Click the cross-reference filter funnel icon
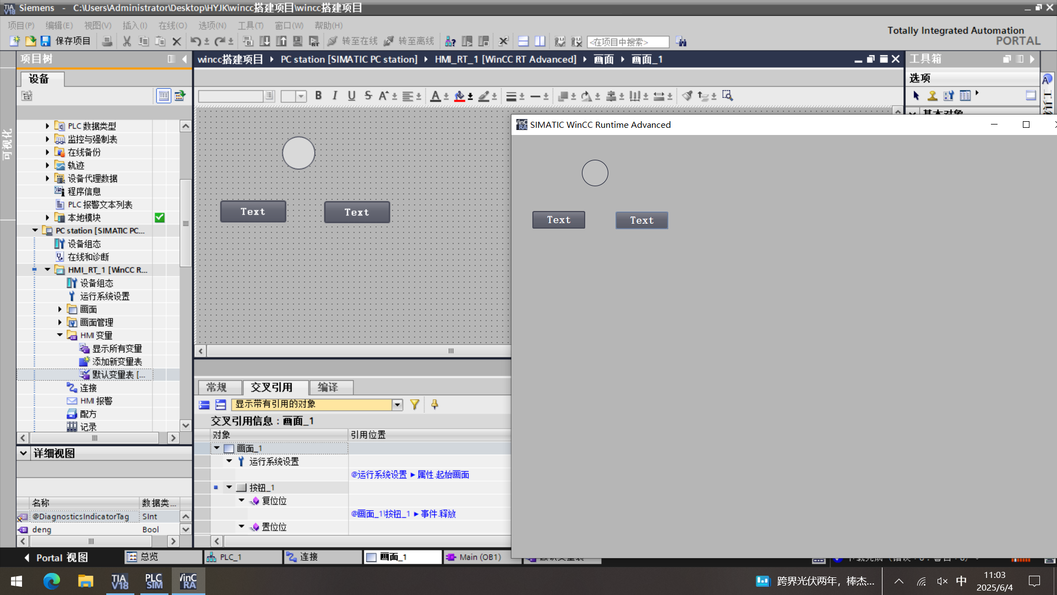The width and height of the screenshot is (1057, 595). click(x=415, y=405)
